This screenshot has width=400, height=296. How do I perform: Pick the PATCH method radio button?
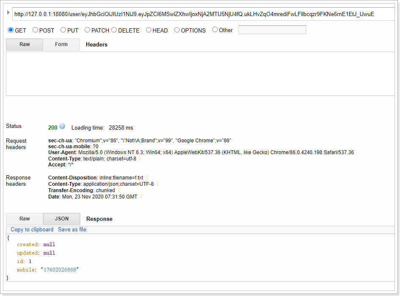(x=88, y=30)
